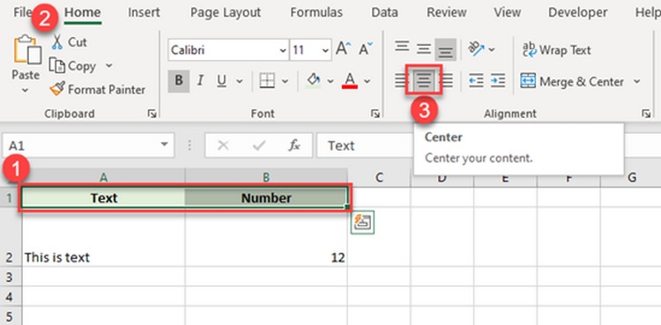Screen dimensions: 661x325
Task: Click the formula bar showing Text
Action: [x=488, y=145]
